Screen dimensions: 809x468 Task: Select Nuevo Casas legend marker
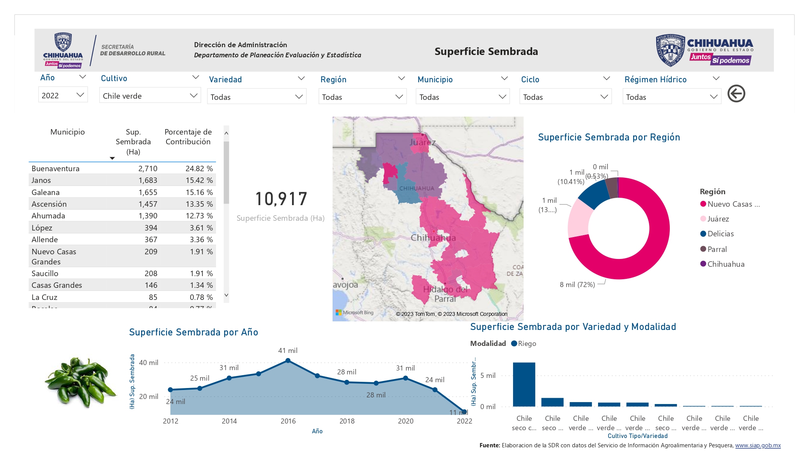pyautogui.click(x=703, y=204)
